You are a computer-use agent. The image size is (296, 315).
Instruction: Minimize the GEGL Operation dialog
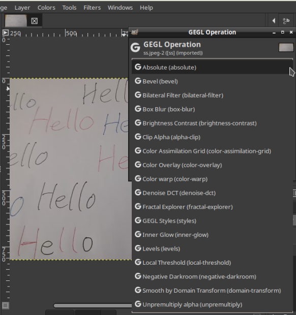[x=274, y=33]
